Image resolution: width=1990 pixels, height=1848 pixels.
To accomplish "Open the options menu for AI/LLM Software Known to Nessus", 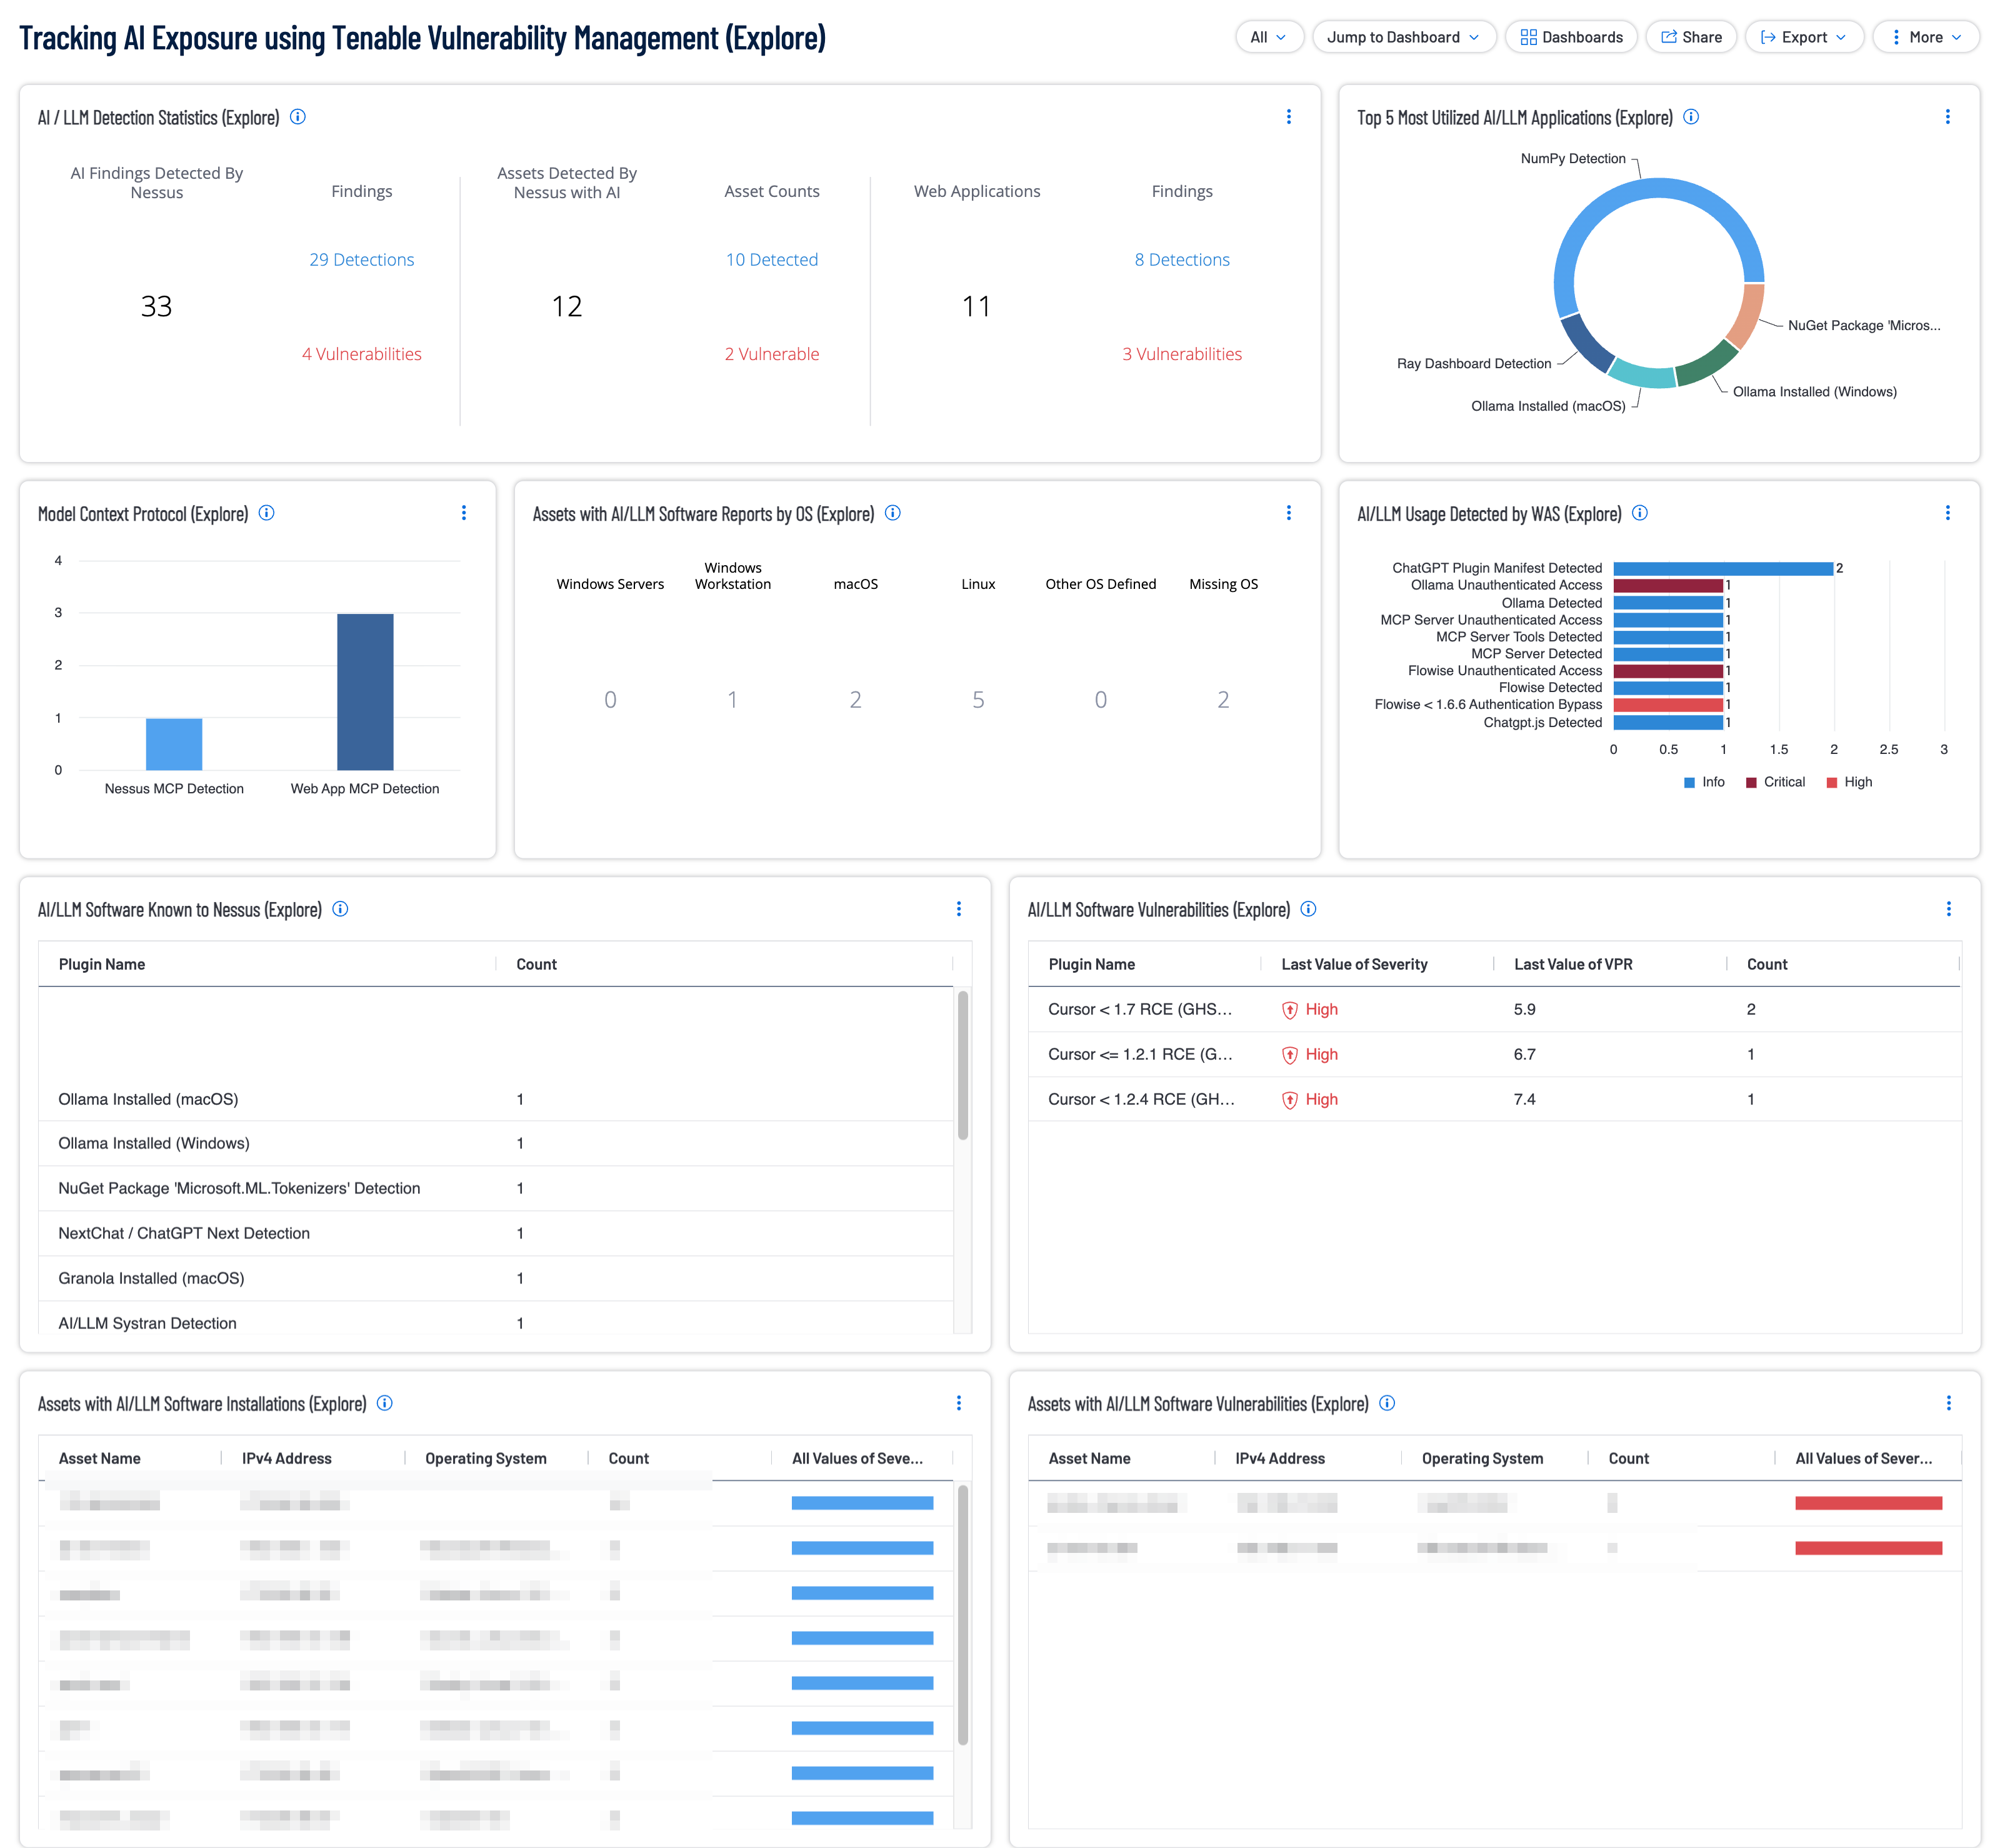I will coord(959,909).
